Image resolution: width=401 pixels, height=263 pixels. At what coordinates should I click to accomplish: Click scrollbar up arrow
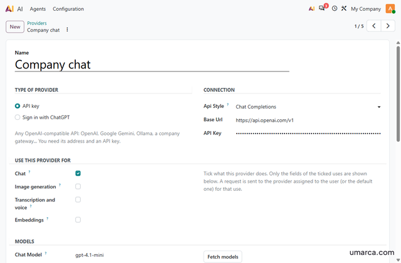point(398,43)
